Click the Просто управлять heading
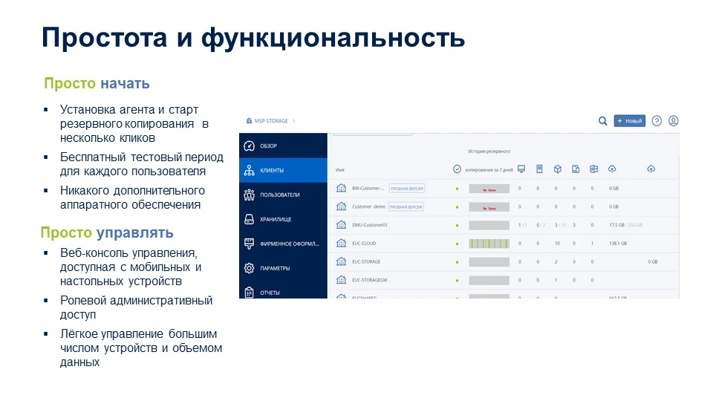This screenshot has width=713, height=401. coord(107,232)
